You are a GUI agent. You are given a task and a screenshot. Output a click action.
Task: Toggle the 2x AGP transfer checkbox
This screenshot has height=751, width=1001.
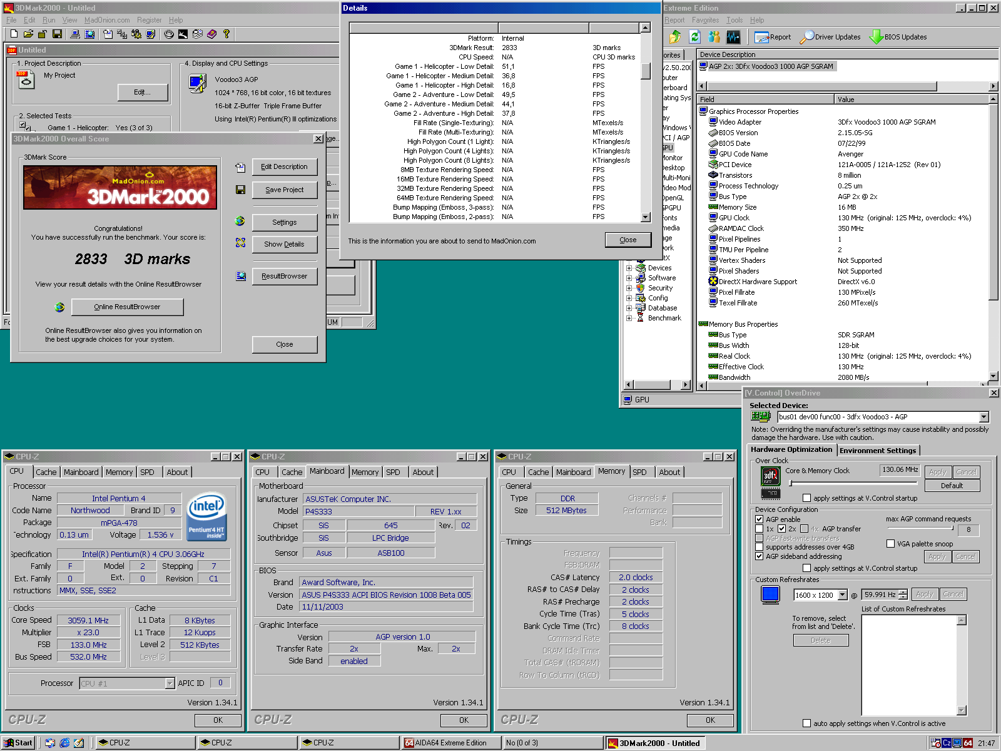pyautogui.click(x=781, y=529)
